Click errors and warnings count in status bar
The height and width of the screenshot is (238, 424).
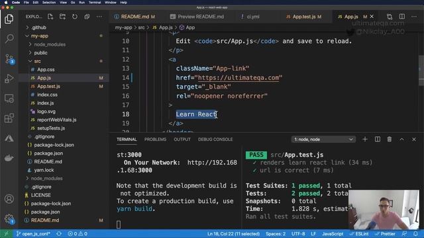point(78,233)
